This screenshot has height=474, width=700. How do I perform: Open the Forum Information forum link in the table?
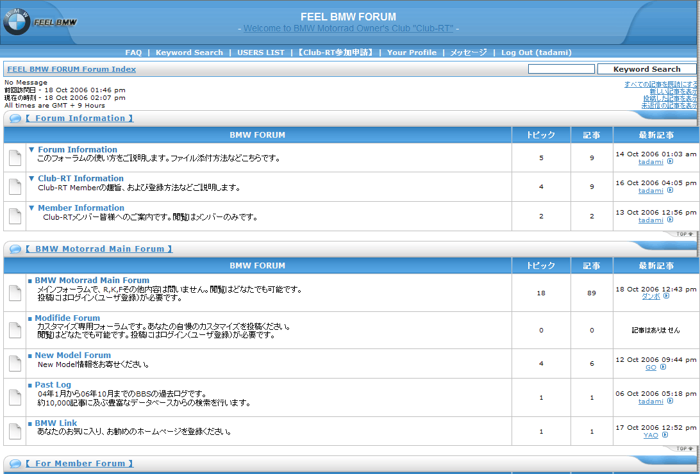(x=77, y=149)
